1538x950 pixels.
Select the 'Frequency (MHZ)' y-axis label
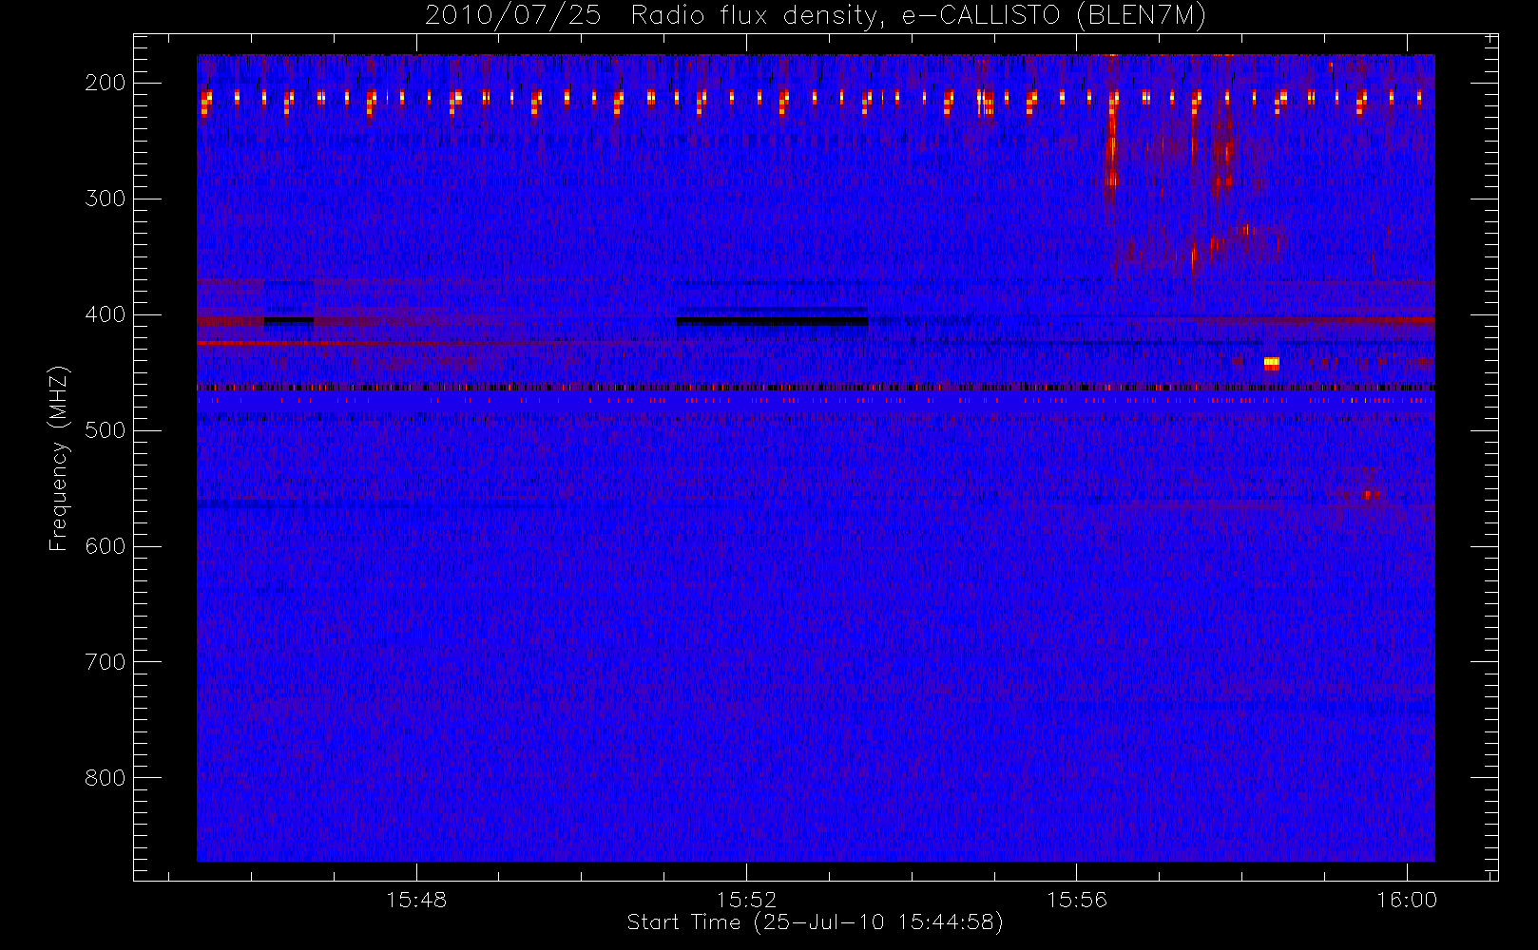(x=59, y=458)
